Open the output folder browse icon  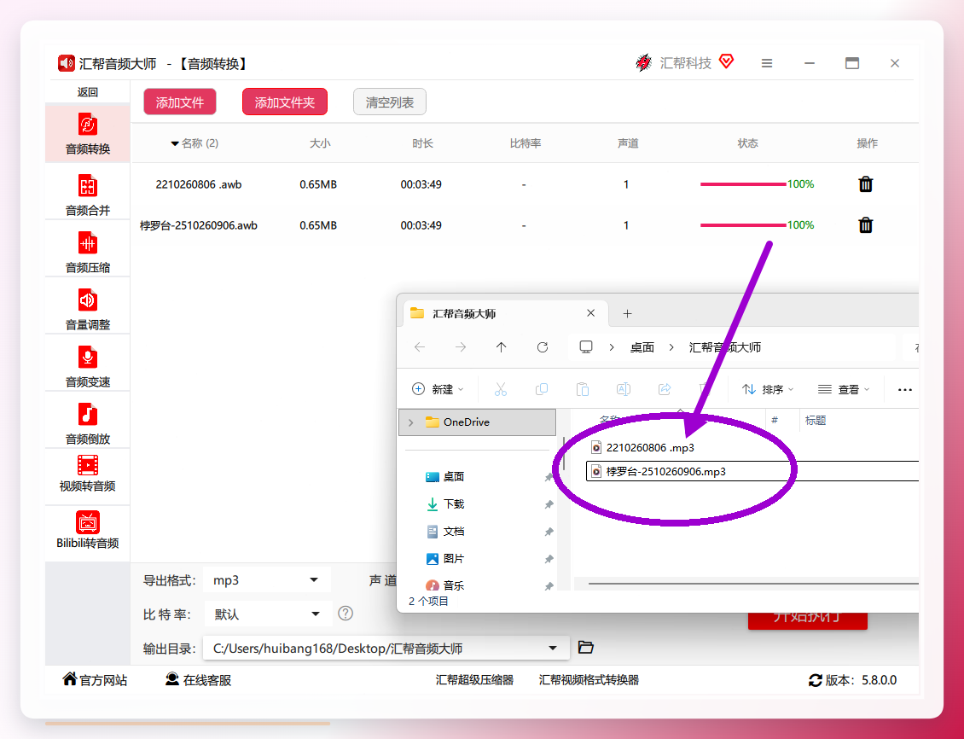click(586, 647)
